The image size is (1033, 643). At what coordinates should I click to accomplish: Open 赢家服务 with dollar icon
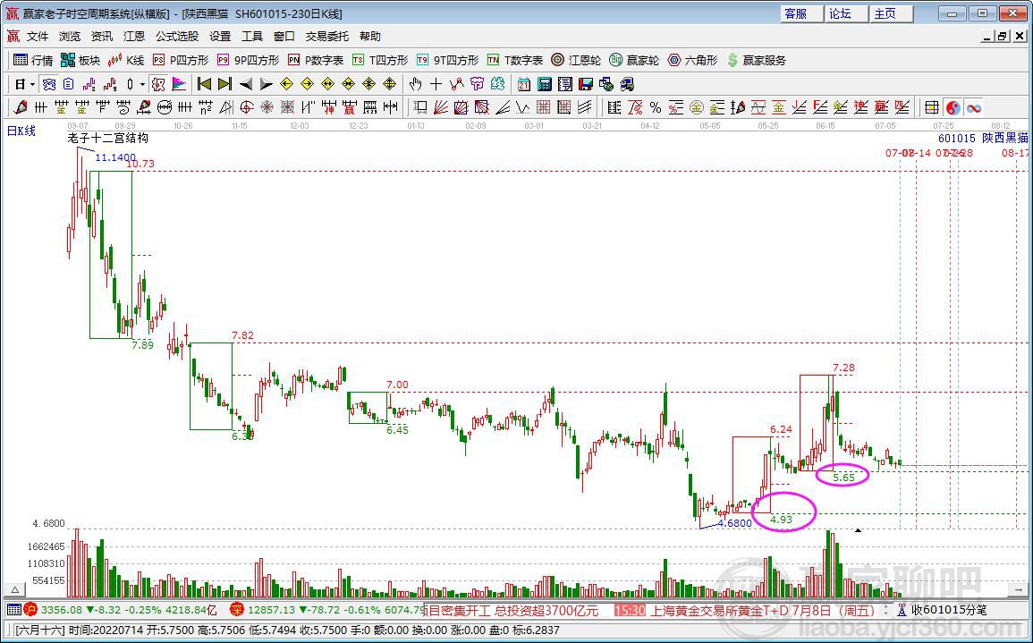(757, 60)
